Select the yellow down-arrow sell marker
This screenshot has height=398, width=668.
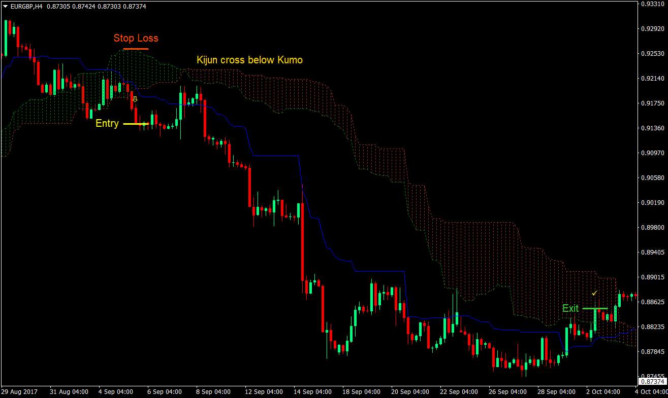pos(135,99)
